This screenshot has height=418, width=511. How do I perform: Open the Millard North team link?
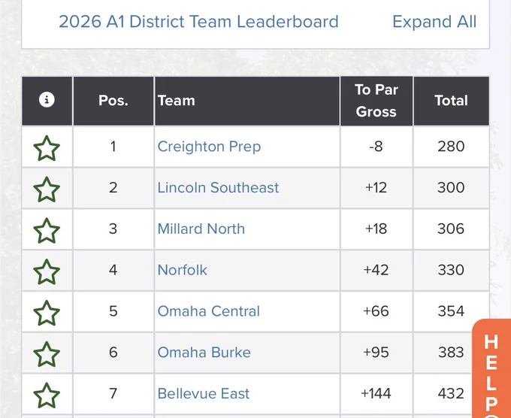click(x=201, y=229)
